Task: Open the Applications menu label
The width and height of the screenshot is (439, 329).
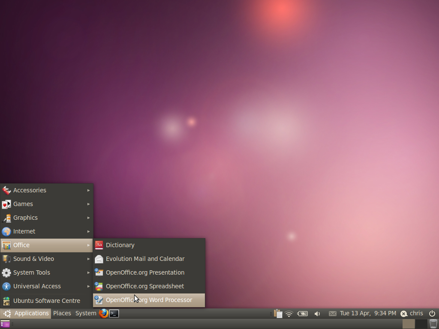Action: [x=32, y=313]
